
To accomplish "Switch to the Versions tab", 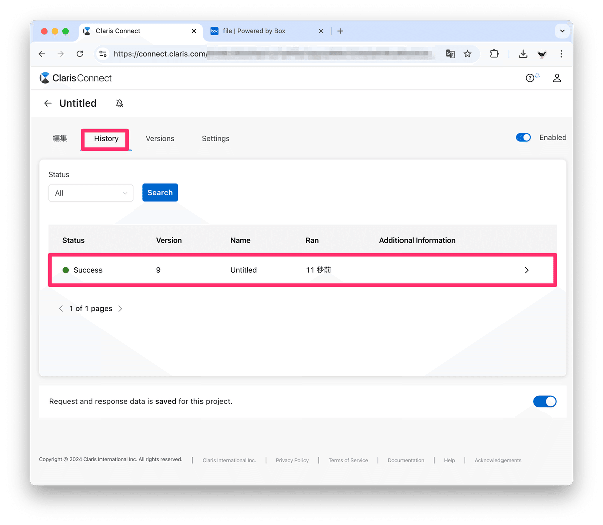I will pos(160,138).
